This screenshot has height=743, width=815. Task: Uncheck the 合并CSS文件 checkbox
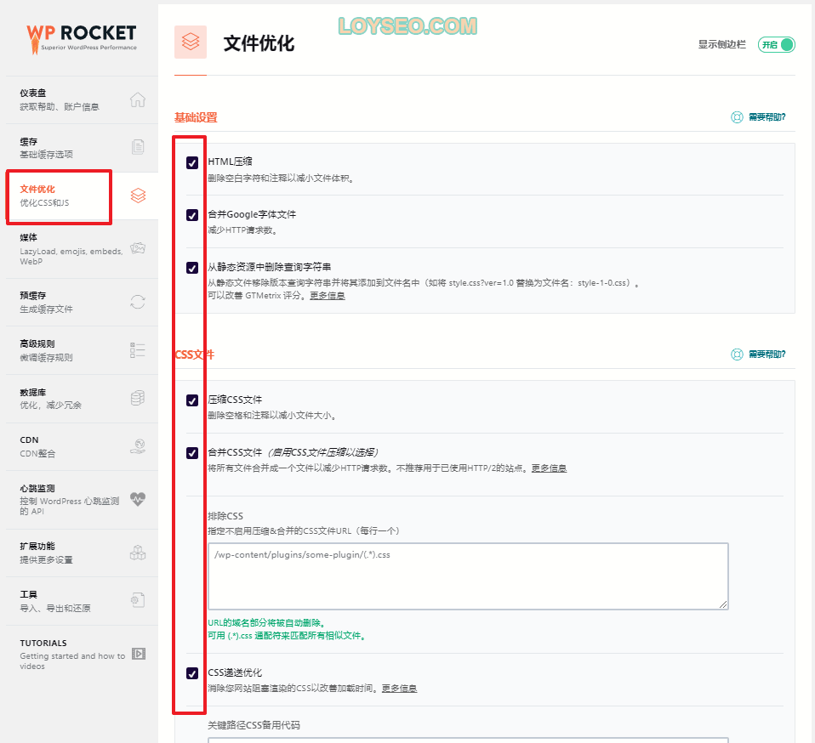point(192,453)
